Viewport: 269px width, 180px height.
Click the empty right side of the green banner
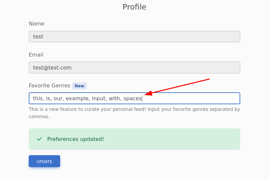coord(185,139)
